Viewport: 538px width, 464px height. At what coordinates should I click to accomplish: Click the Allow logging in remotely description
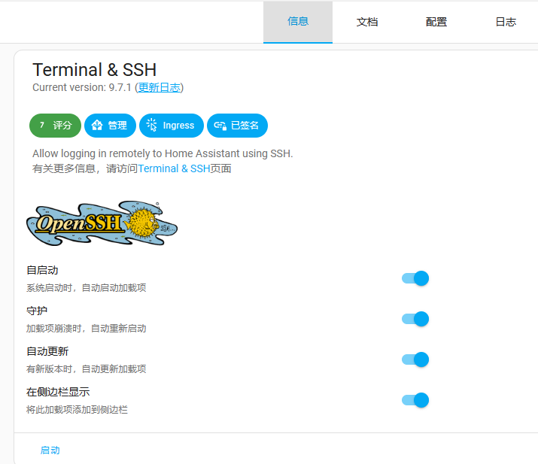pos(163,153)
